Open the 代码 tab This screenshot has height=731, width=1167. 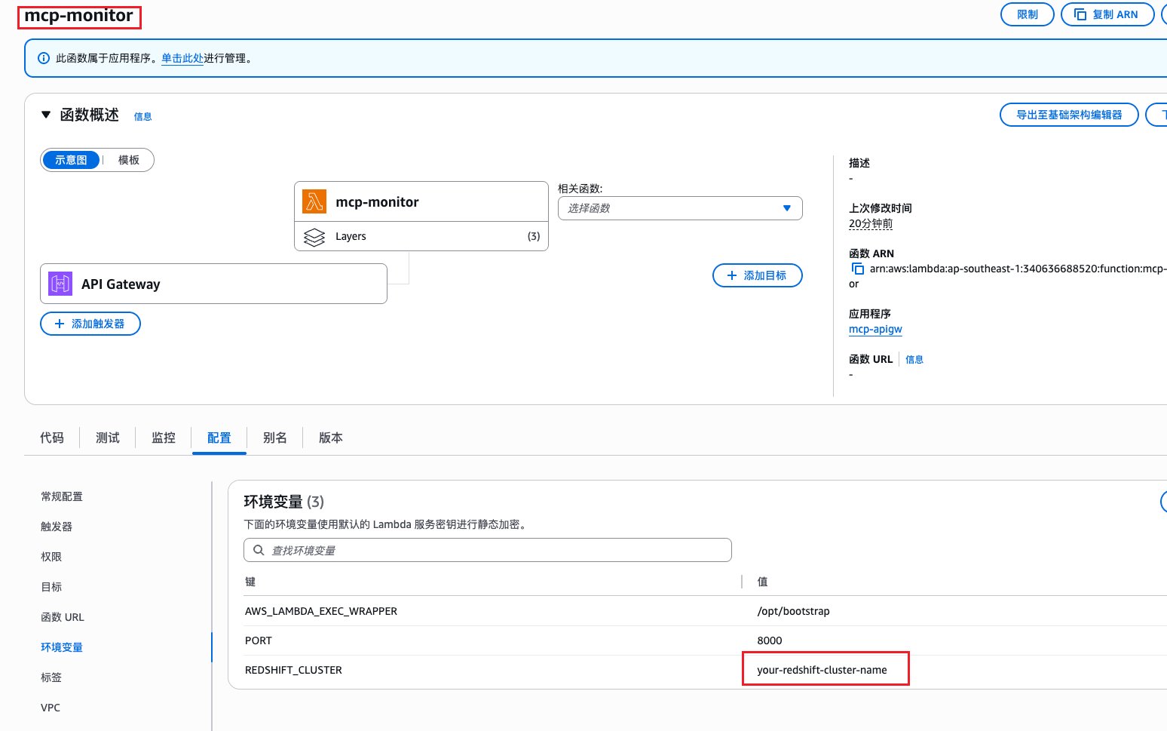52,438
